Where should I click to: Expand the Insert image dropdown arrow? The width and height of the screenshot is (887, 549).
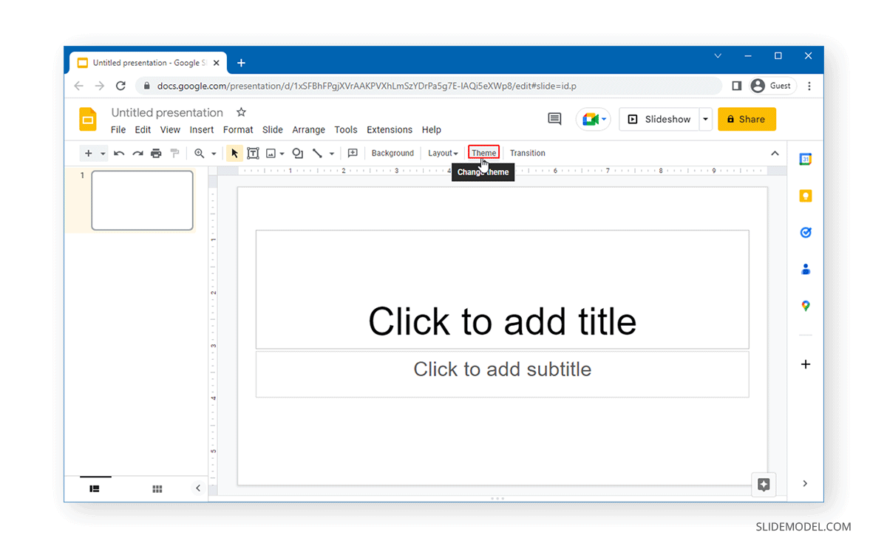point(283,153)
